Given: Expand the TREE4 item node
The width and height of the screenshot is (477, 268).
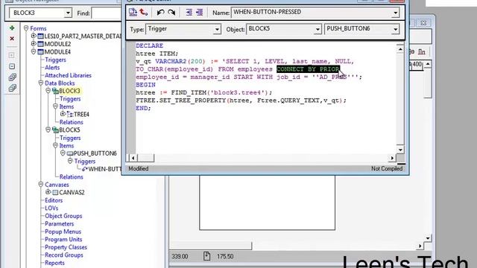Looking at the screenshot, I should (x=63, y=114).
